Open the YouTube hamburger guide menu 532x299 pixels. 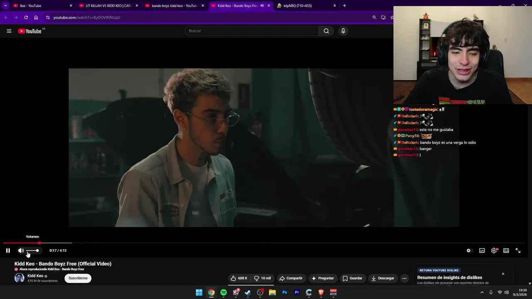(9, 31)
